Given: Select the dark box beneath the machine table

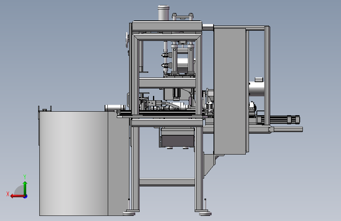Looking at the screenshot, I should (x=178, y=141).
